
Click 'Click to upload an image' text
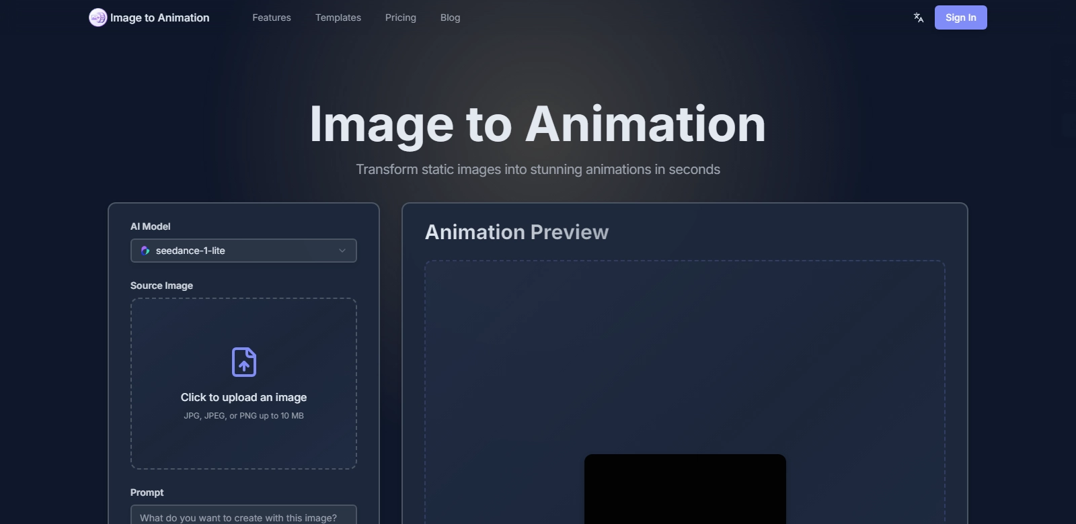[243, 397]
